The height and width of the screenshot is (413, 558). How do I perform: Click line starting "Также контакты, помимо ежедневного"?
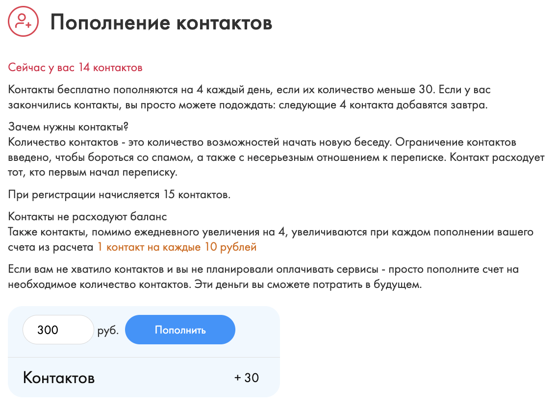pyautogui.click(x=271, y=232)
